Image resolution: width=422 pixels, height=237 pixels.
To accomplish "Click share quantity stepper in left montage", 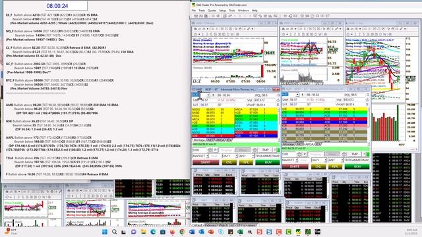I will 210,150.
